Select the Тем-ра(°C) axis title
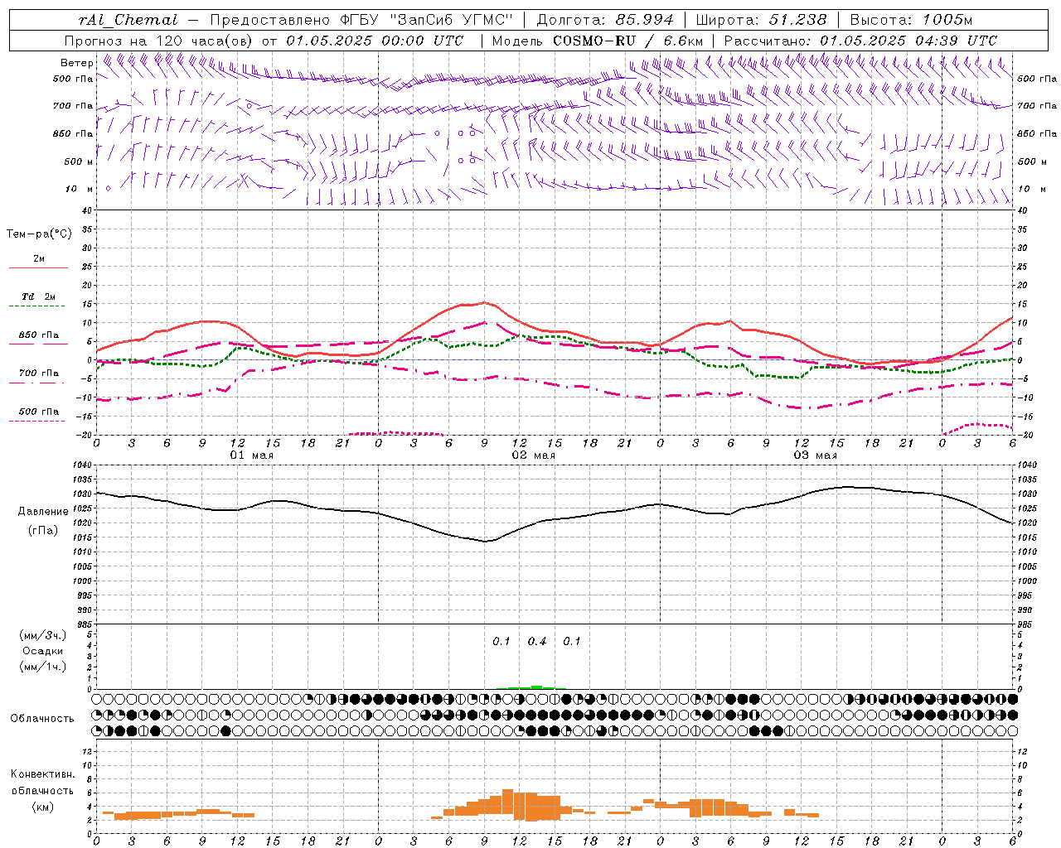Viewport: 1061px width, 848px height. (39, 234)
